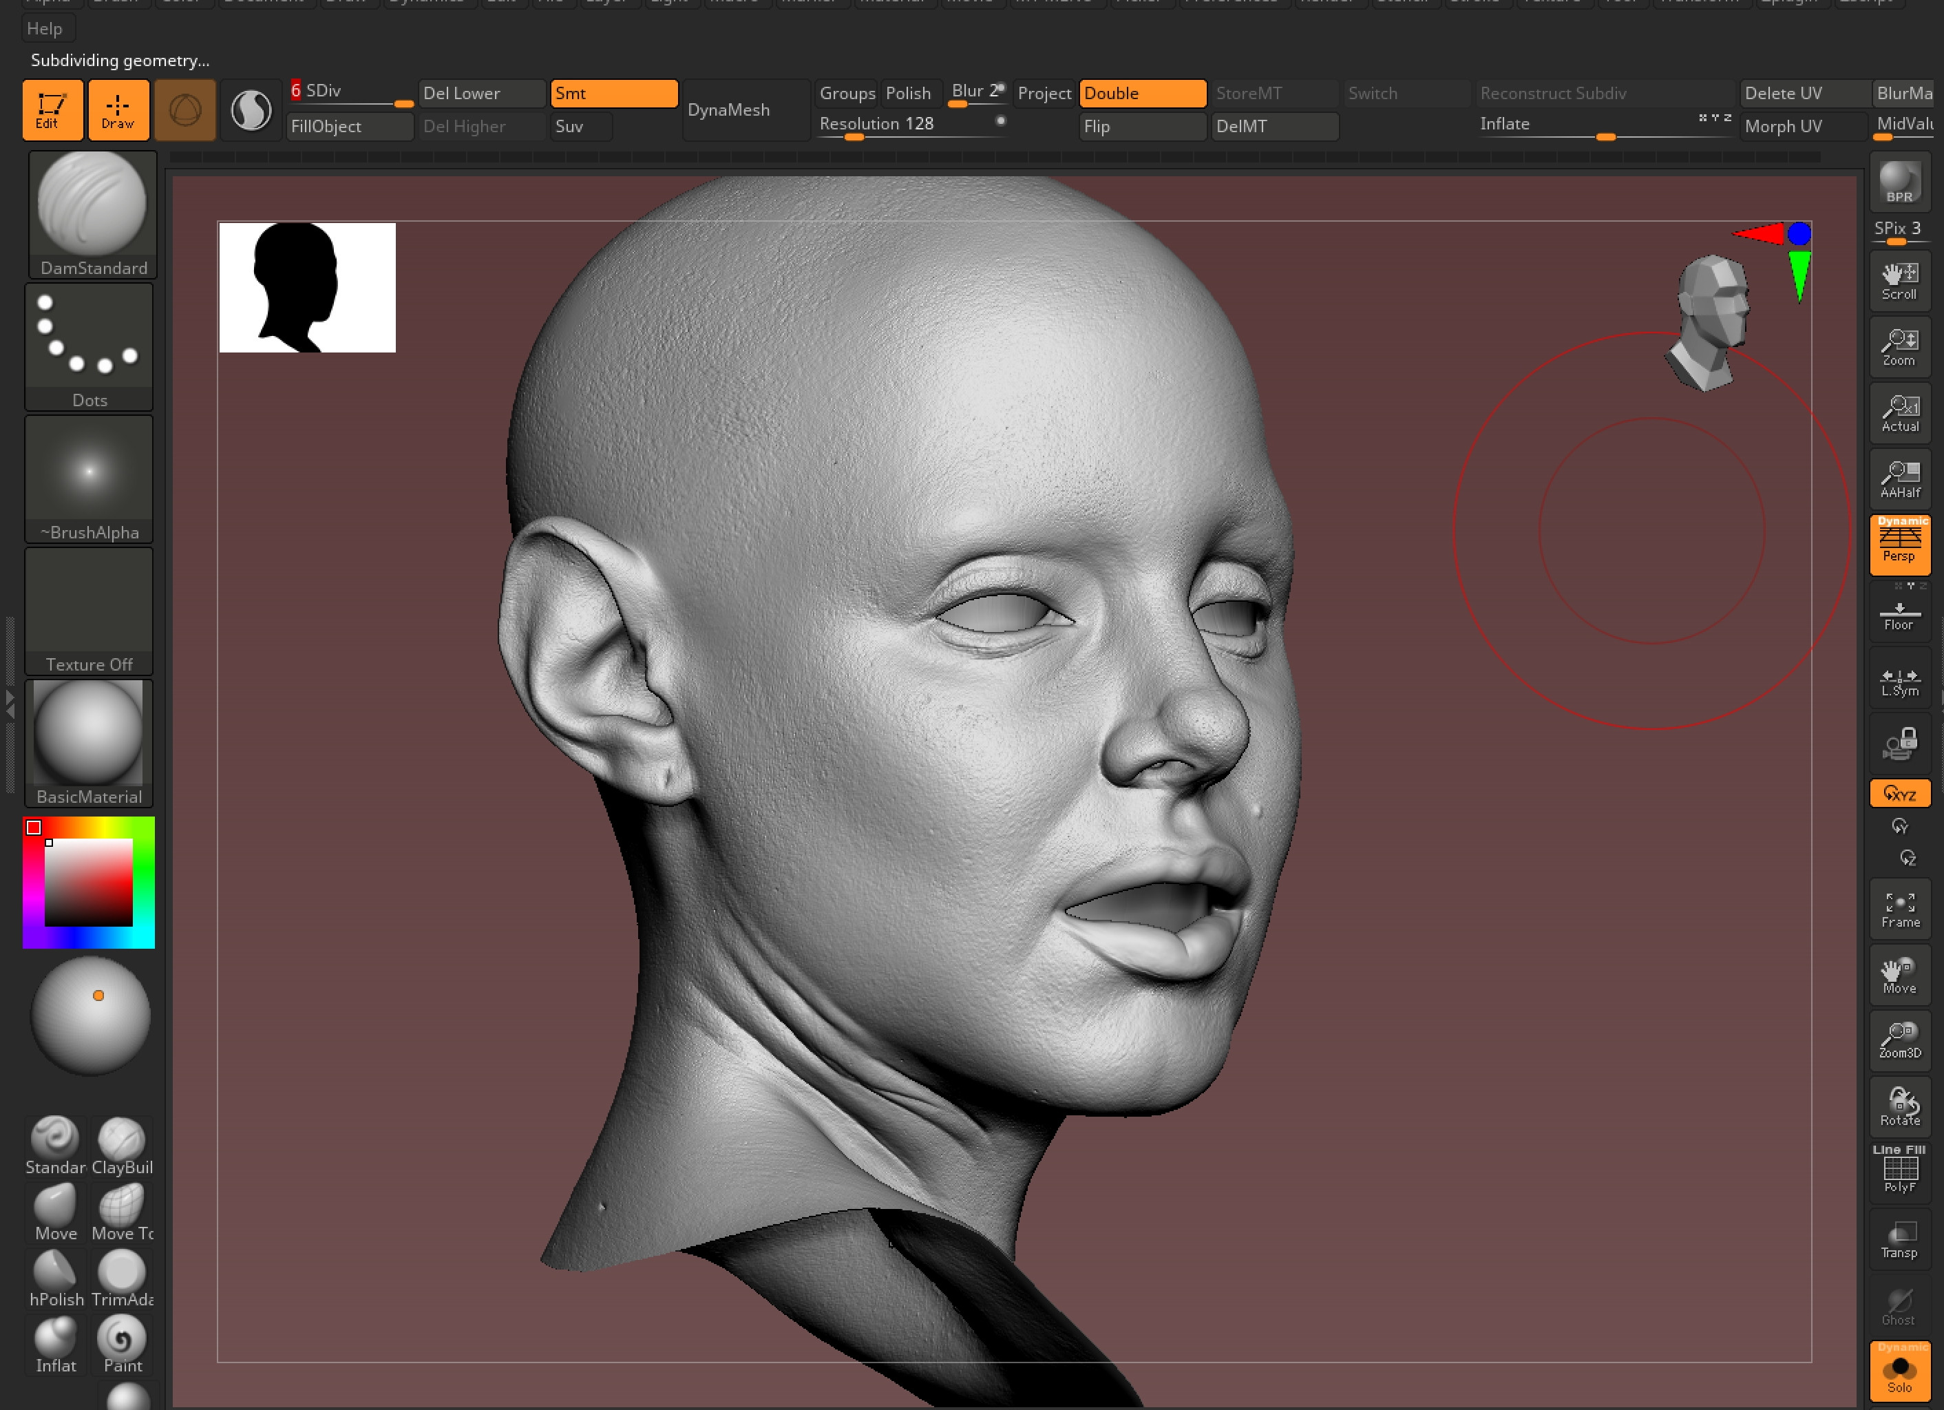Toggle Double sided display
1944x1410 pixels.
coord(1143,94)
